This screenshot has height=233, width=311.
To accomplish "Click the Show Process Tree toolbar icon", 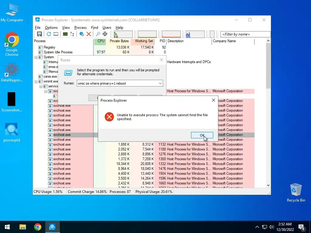I will [x=72, y=34].
